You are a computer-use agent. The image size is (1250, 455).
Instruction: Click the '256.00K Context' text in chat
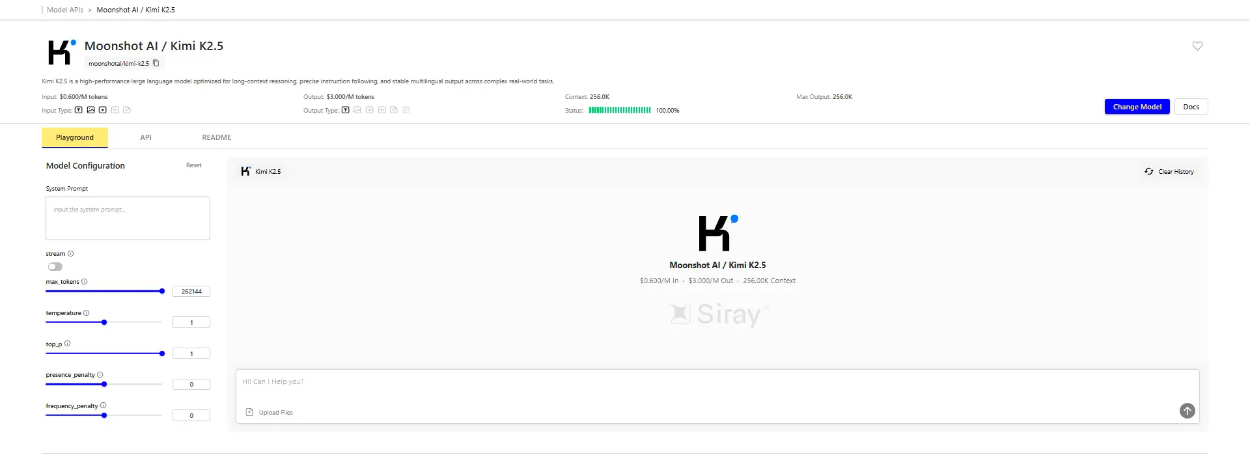[770, 281]
